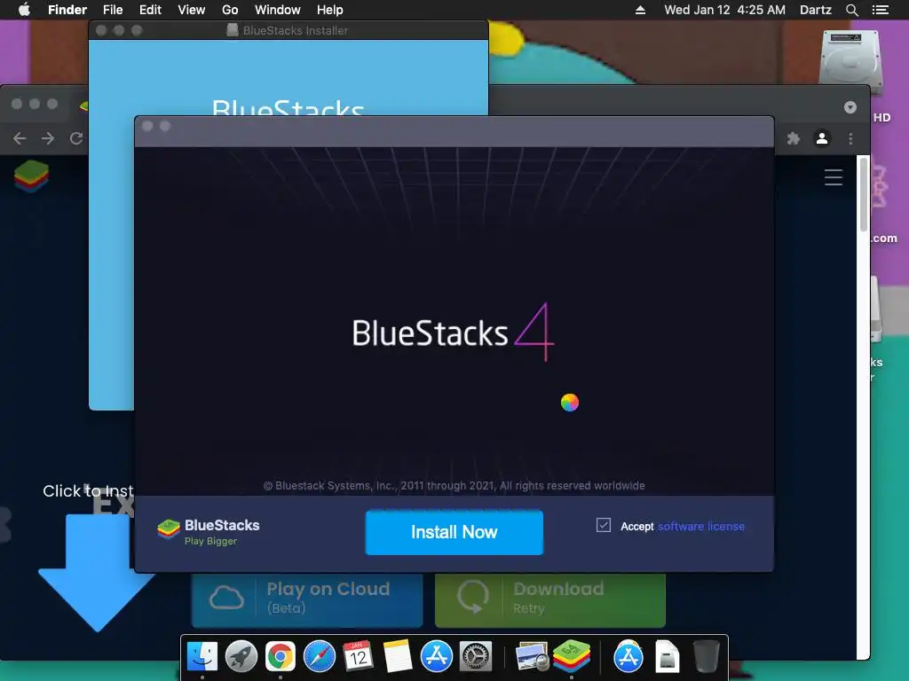
Task: Open the Go menu
Action: coord(230,10)
